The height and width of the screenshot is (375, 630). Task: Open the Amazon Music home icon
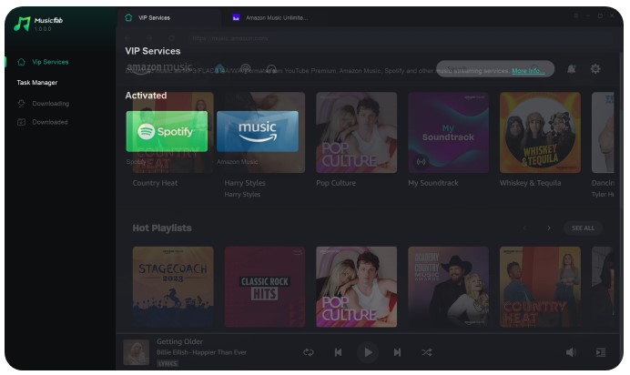219,68
